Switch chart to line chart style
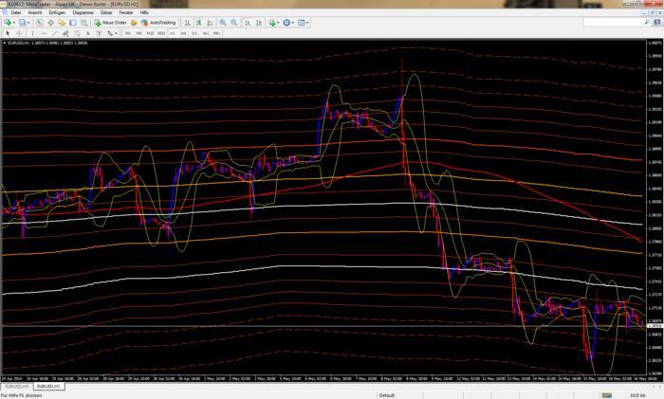Viewport: 664px width, 399px height. point(210,23)
